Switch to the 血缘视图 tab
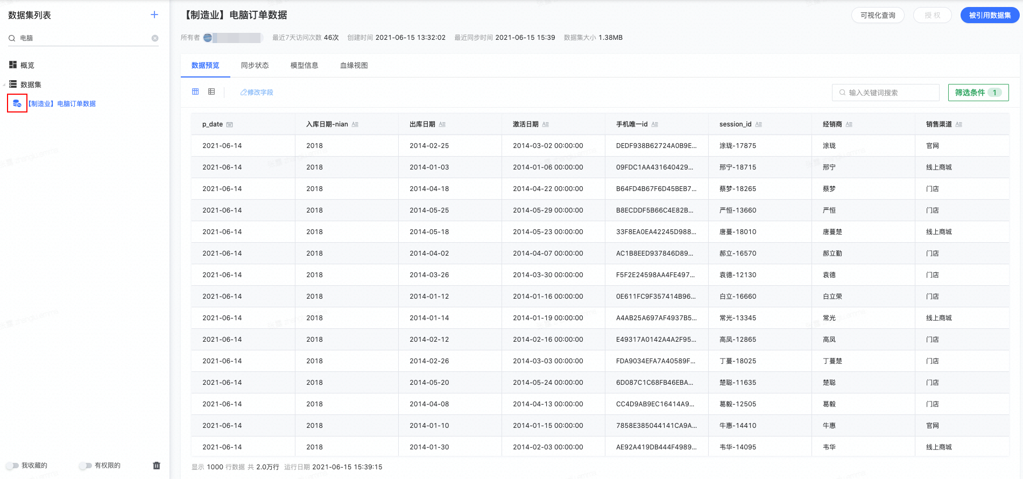 [354, 66]
